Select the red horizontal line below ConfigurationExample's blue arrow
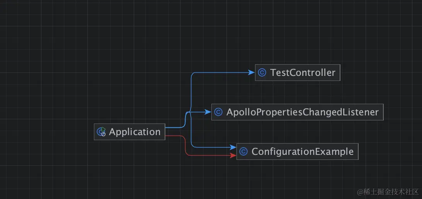 [x=209, y=155]
